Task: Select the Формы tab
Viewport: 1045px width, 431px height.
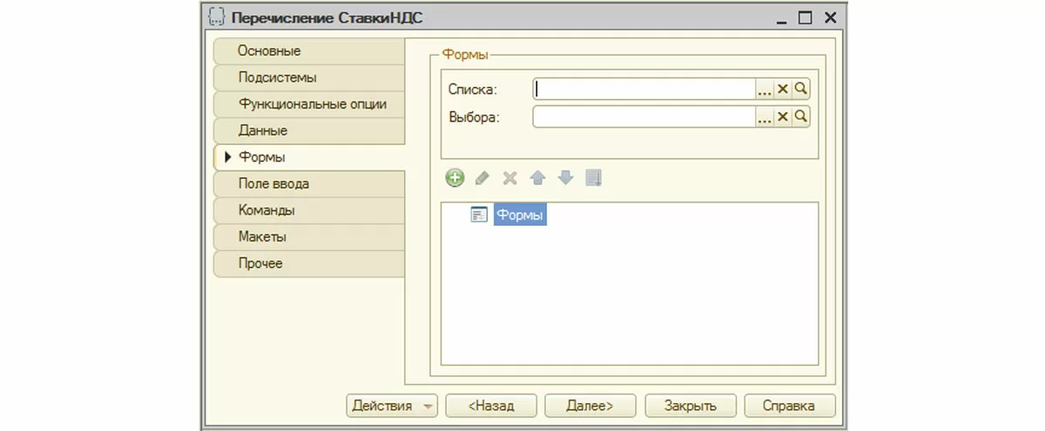Action: (x=309, y=157)
